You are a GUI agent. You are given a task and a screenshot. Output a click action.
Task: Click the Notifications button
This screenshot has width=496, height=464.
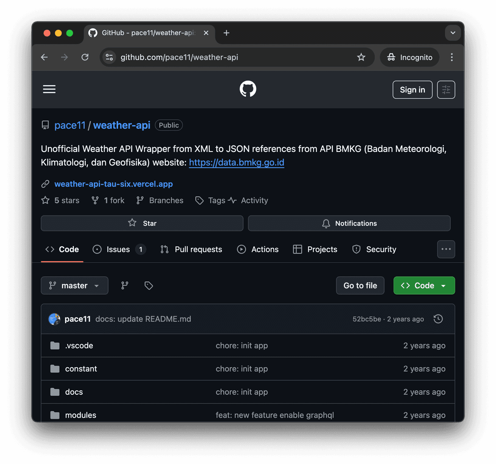click(349, 223)
